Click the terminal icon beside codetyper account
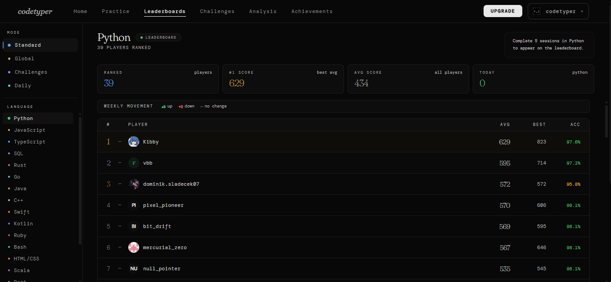Viewport: 611px width, 282px height. (536, 11)
